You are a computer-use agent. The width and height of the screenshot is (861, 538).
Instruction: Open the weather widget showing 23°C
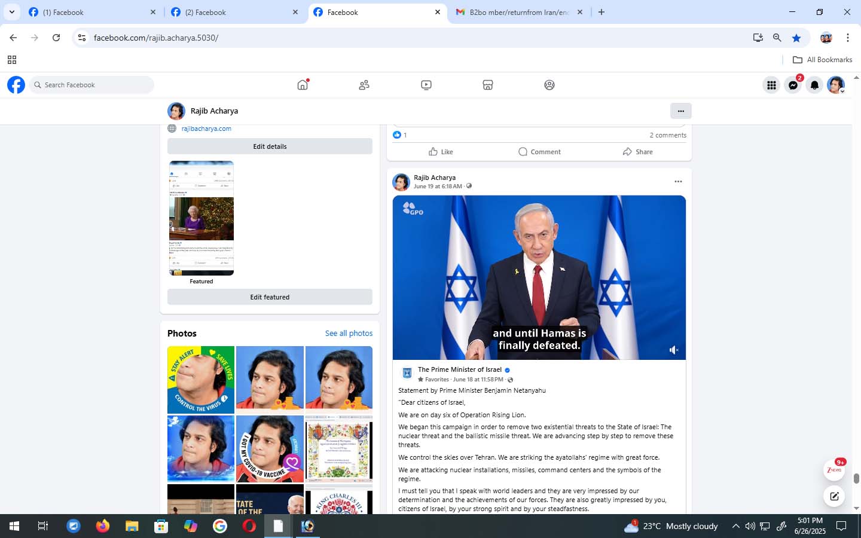click(x=670, y=526)
